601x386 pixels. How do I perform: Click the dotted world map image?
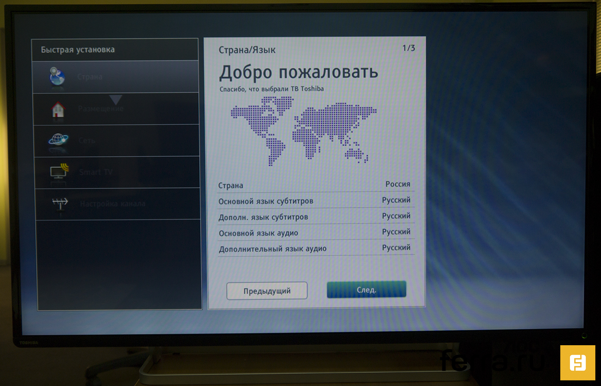tap(303, 131)
